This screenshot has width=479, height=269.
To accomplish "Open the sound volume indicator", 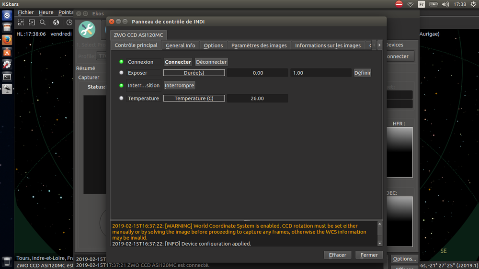I will pyautogui.click(x=445, y=4).
